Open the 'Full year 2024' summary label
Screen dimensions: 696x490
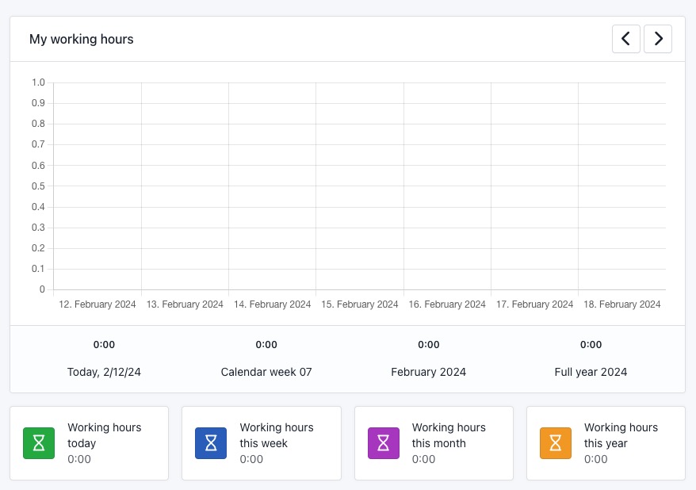coord(591,372)
